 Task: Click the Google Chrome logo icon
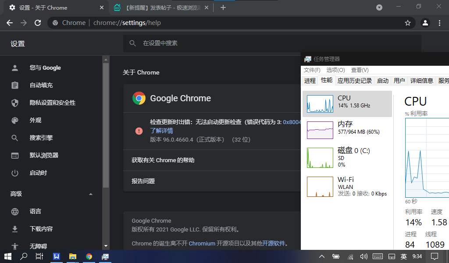pos(139,99)
